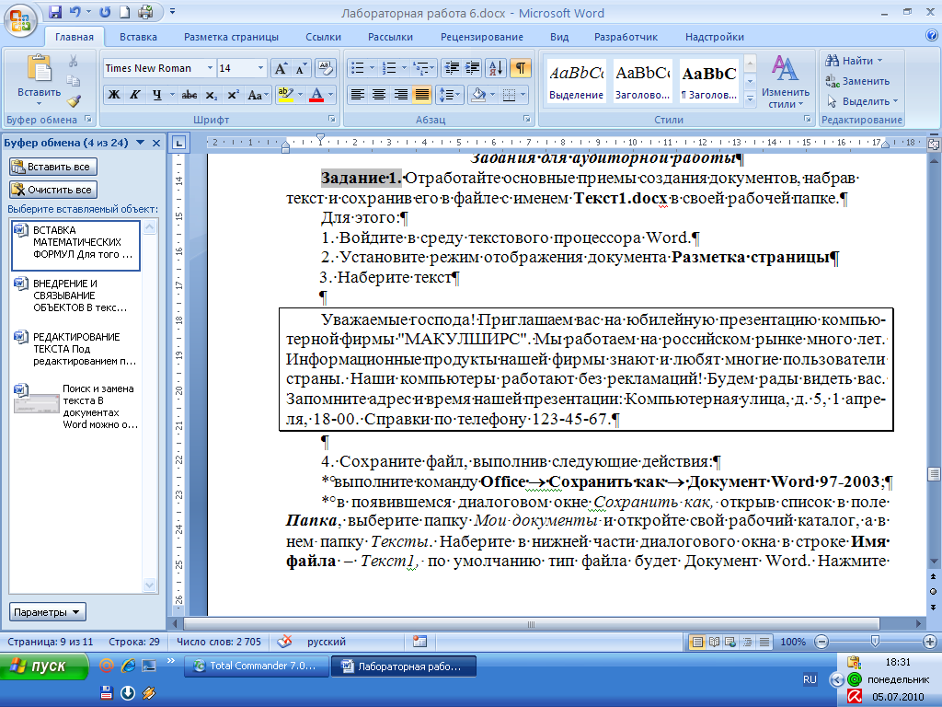
Task: Apply red font color swatch
Action: (316, 95)
